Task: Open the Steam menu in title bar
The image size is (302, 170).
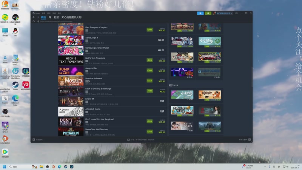Action: (36, 13)
